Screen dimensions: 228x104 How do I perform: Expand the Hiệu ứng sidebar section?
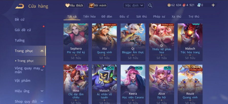(42, 91)
